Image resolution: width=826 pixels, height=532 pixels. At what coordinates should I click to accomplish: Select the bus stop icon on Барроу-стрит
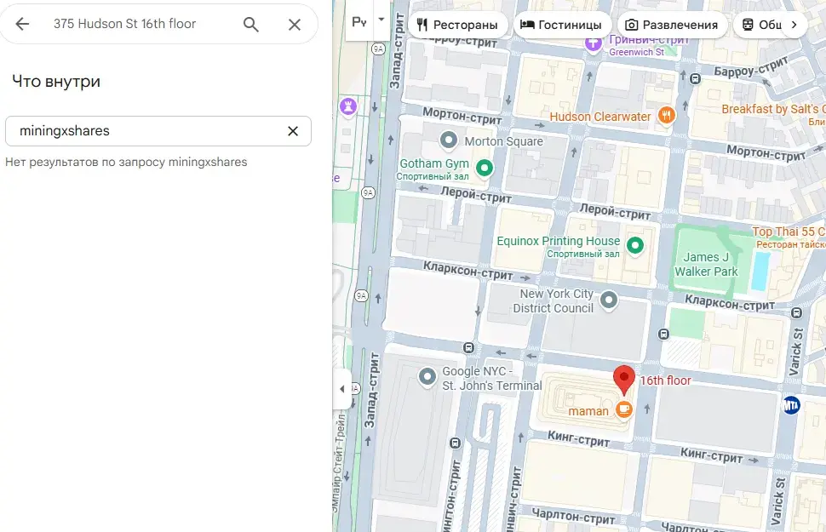pyautogui.click(x=696, y=79)
